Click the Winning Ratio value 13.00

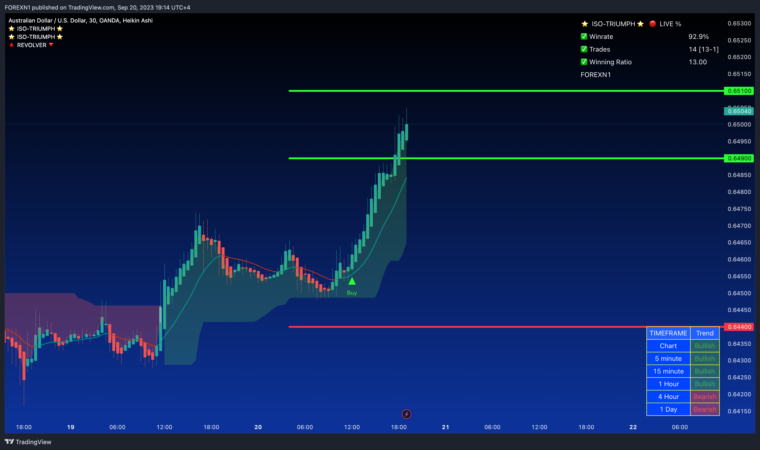[698, 62]
